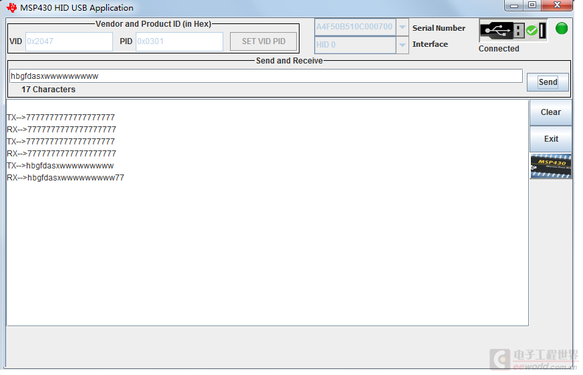Click the 17 Characters counter label

48,90
